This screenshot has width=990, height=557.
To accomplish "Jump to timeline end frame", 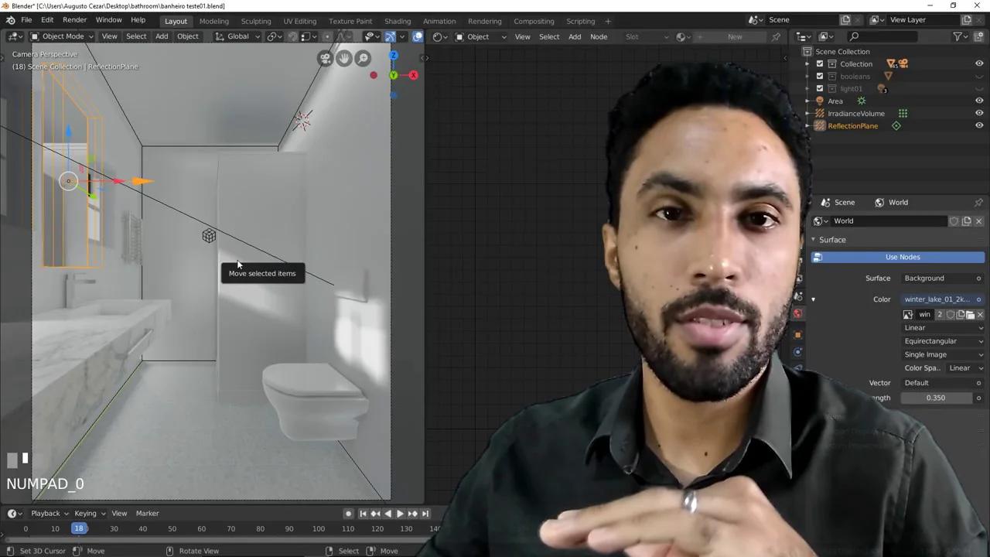I will pos(425,514).
